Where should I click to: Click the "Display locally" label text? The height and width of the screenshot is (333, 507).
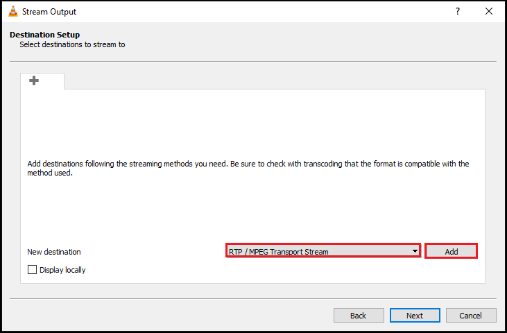coord(62,270)
